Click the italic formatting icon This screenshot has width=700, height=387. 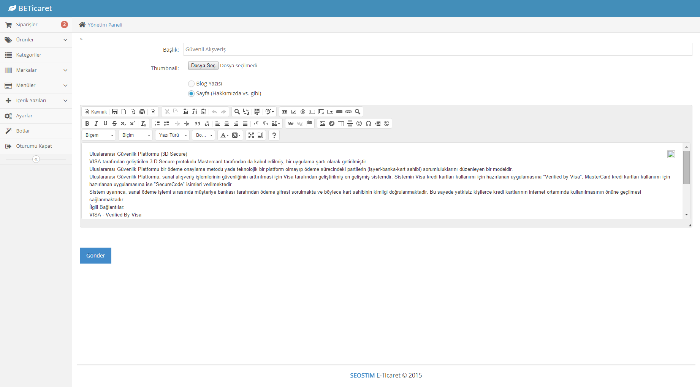[x=96, y=123]
